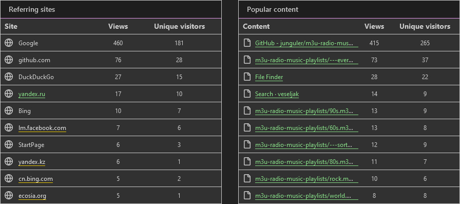Screen dimensions: 460x204
Task: Open the 80s.m3u playlist link
Action: (x=306, y=162)
